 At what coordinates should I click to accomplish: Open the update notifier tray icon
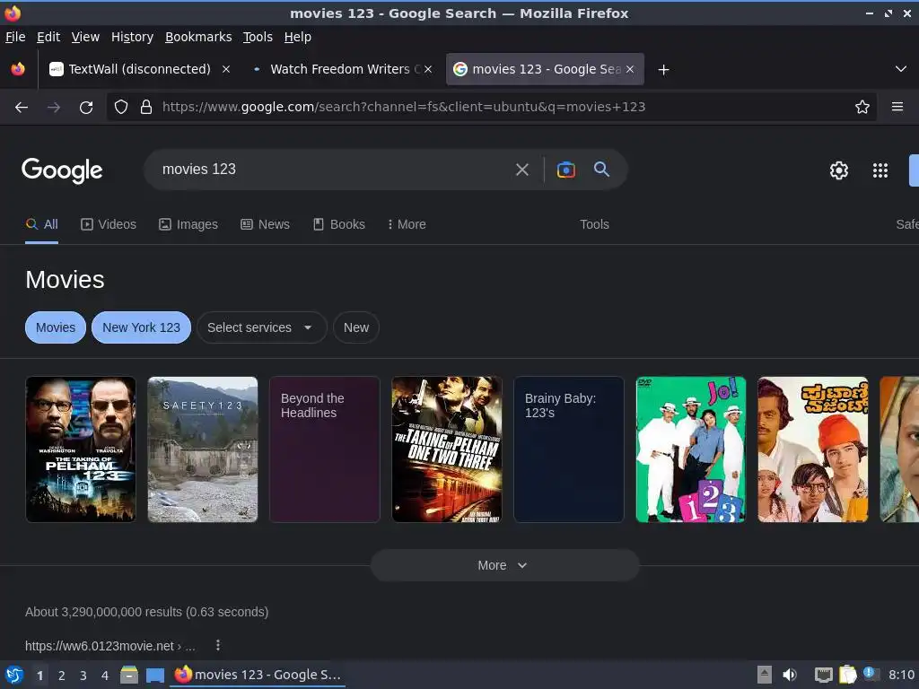click(871, 674)
